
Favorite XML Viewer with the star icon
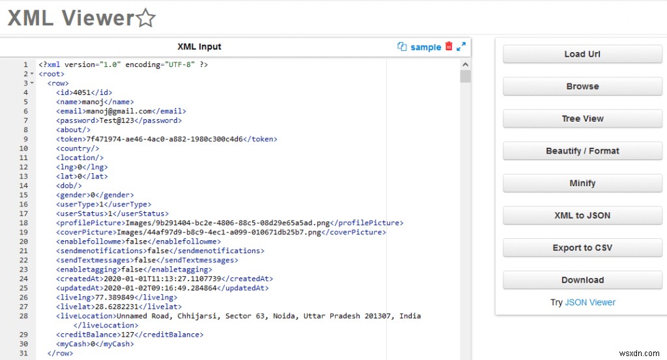tap(146, 18)
